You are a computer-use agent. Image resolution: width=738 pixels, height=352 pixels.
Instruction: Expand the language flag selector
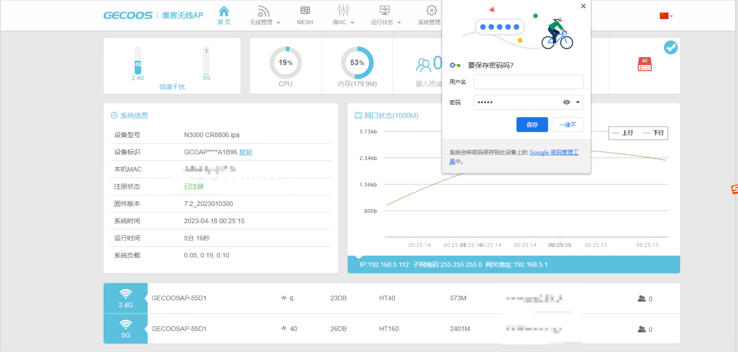click(666, 16)
